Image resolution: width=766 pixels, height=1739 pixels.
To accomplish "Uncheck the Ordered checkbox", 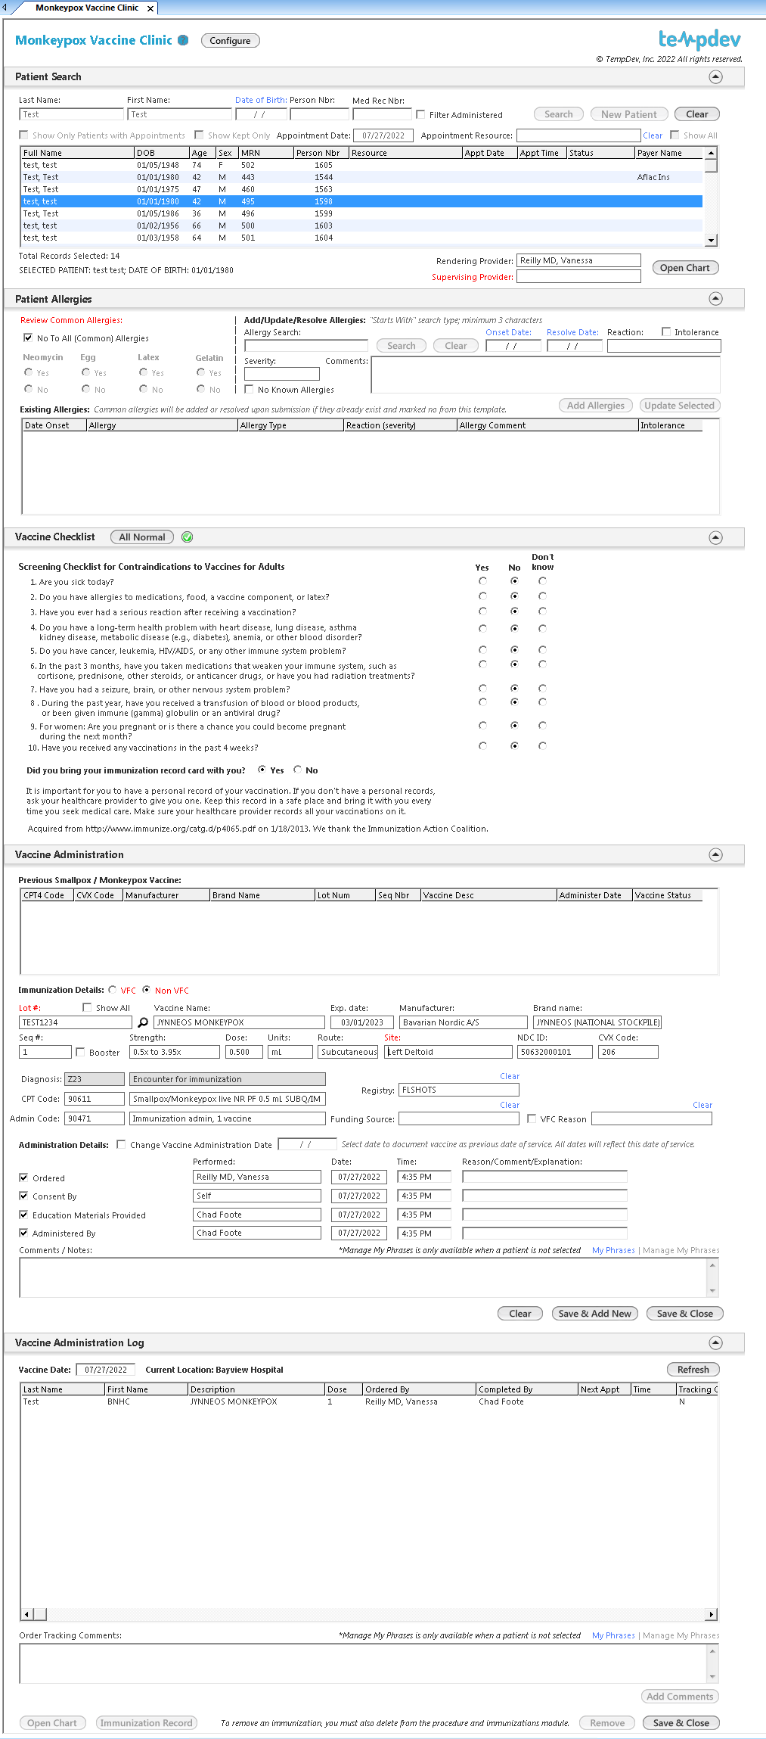I will point(23,1178).
